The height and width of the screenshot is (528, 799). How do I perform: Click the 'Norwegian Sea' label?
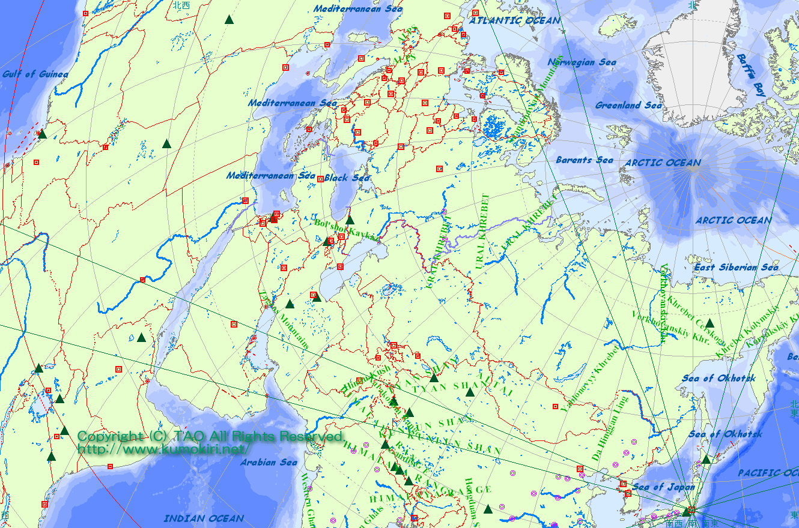(582, 62)
